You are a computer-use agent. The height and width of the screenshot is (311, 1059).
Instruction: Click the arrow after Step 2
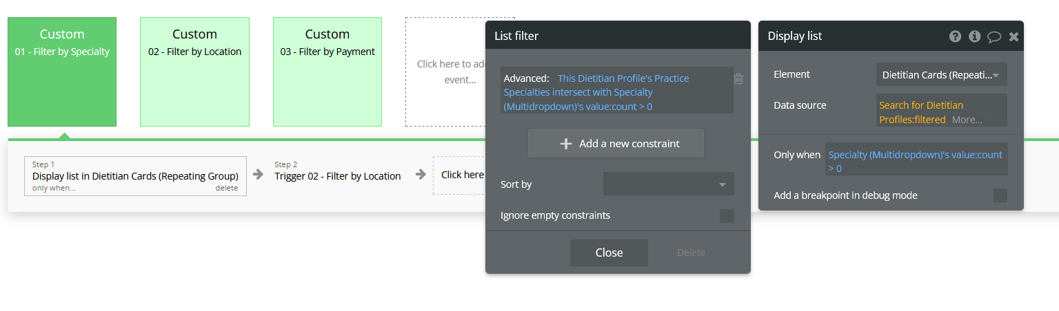pos(421,175)
